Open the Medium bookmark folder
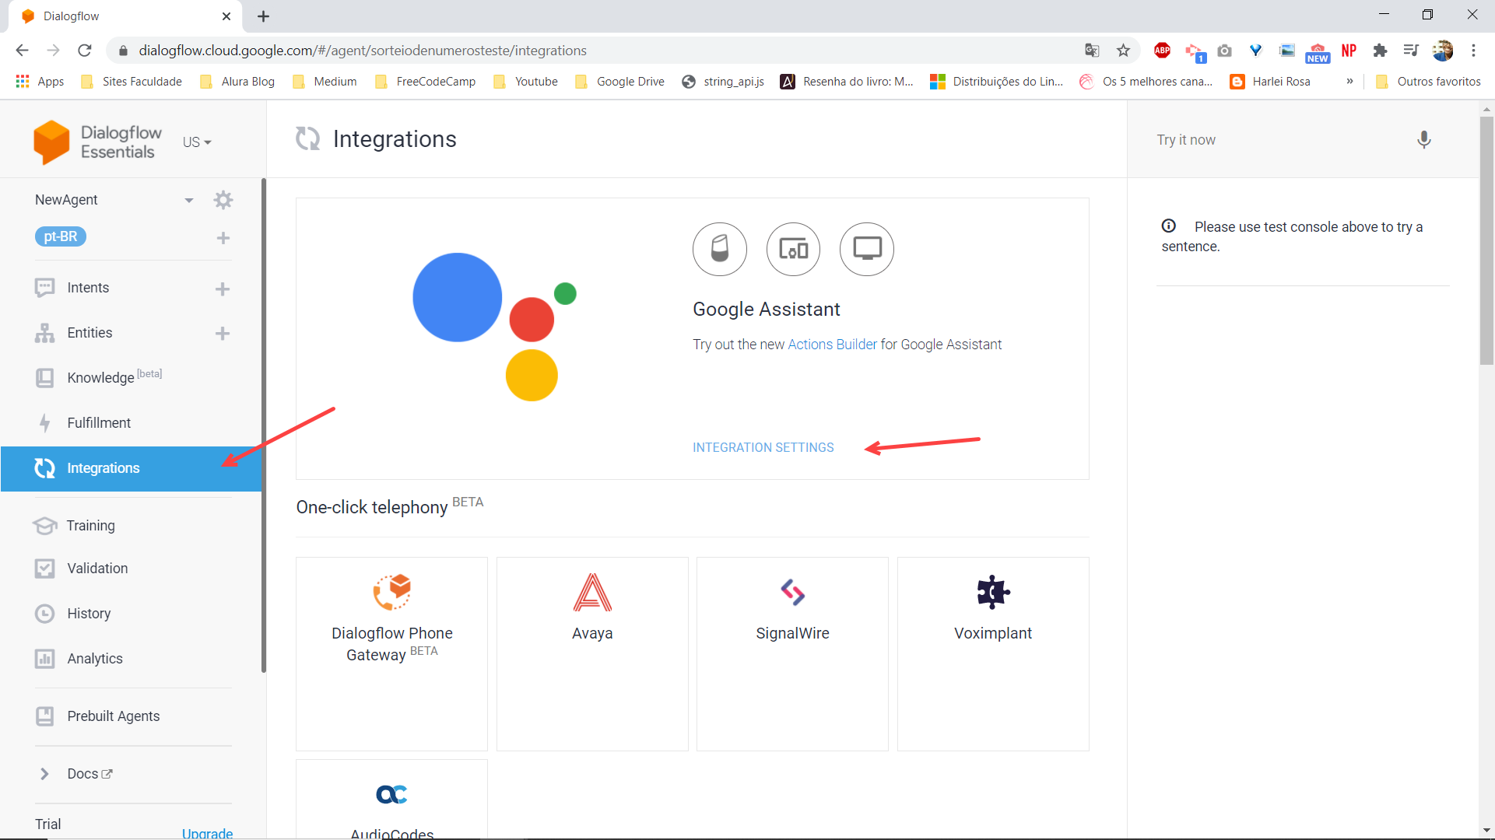 tap(325, 82)
